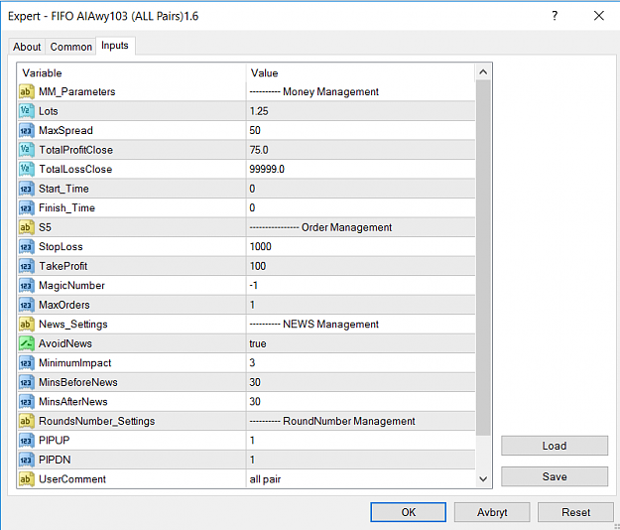
Task: Click the PIPDN variable name
Action: point(55,460)
